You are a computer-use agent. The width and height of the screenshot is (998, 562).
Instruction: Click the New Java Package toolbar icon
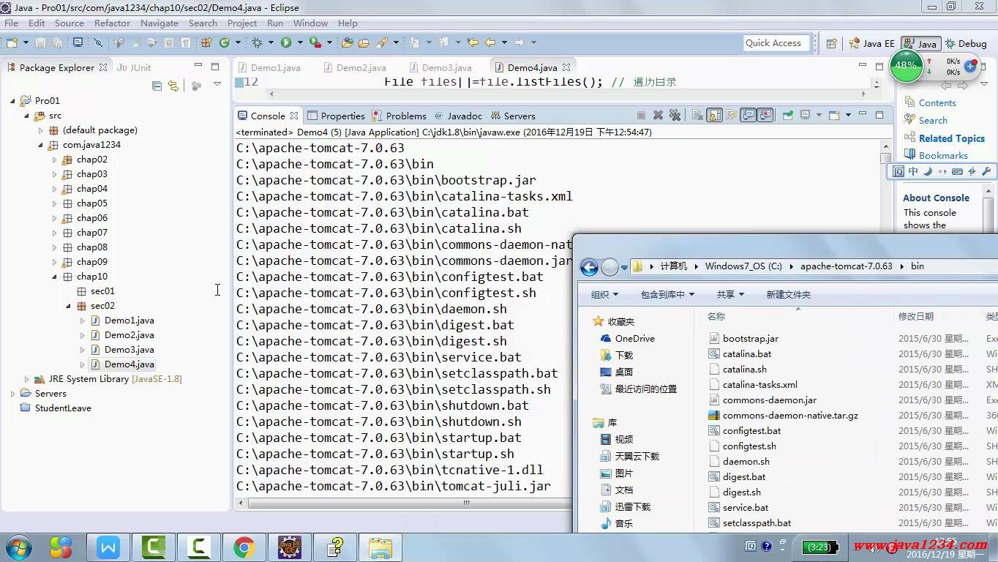point(206,42)
